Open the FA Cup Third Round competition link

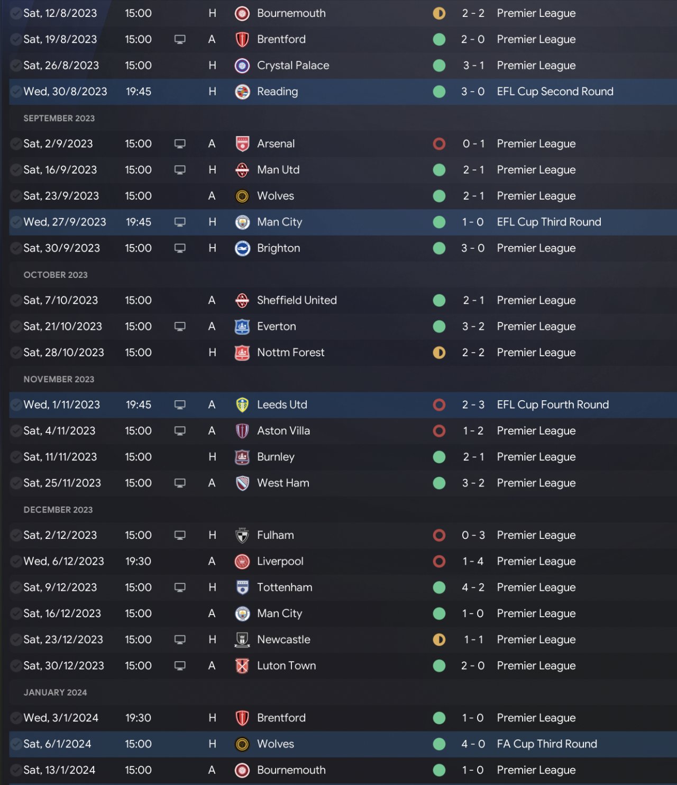tap(547, 744)
